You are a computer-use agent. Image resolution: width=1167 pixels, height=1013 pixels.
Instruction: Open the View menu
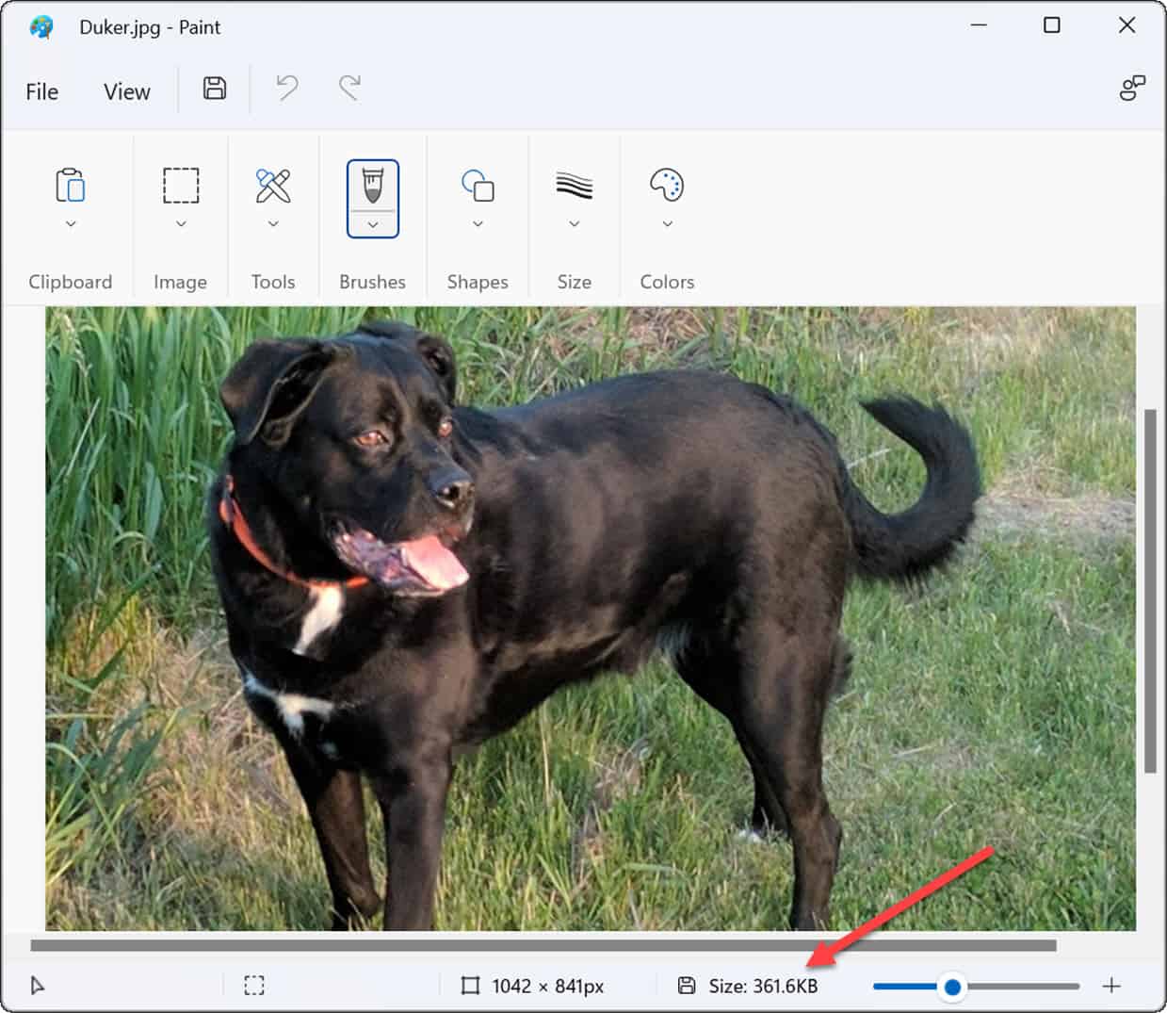click(x=125, y=90)
